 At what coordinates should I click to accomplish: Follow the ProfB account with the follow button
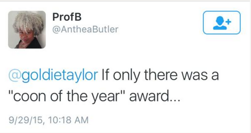pos(222,22)
